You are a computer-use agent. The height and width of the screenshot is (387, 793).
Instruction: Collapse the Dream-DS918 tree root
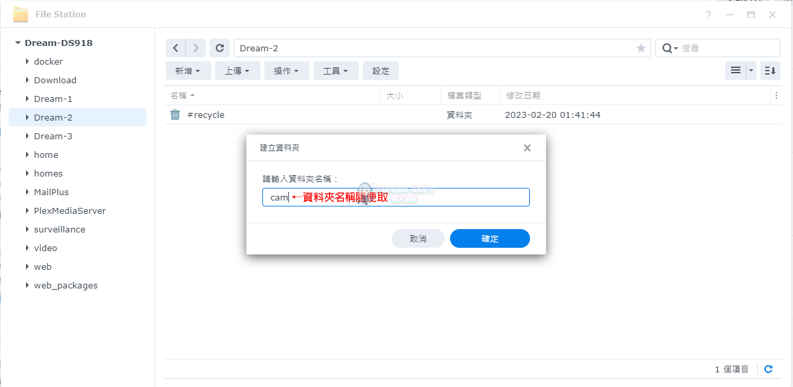(16, 42)
